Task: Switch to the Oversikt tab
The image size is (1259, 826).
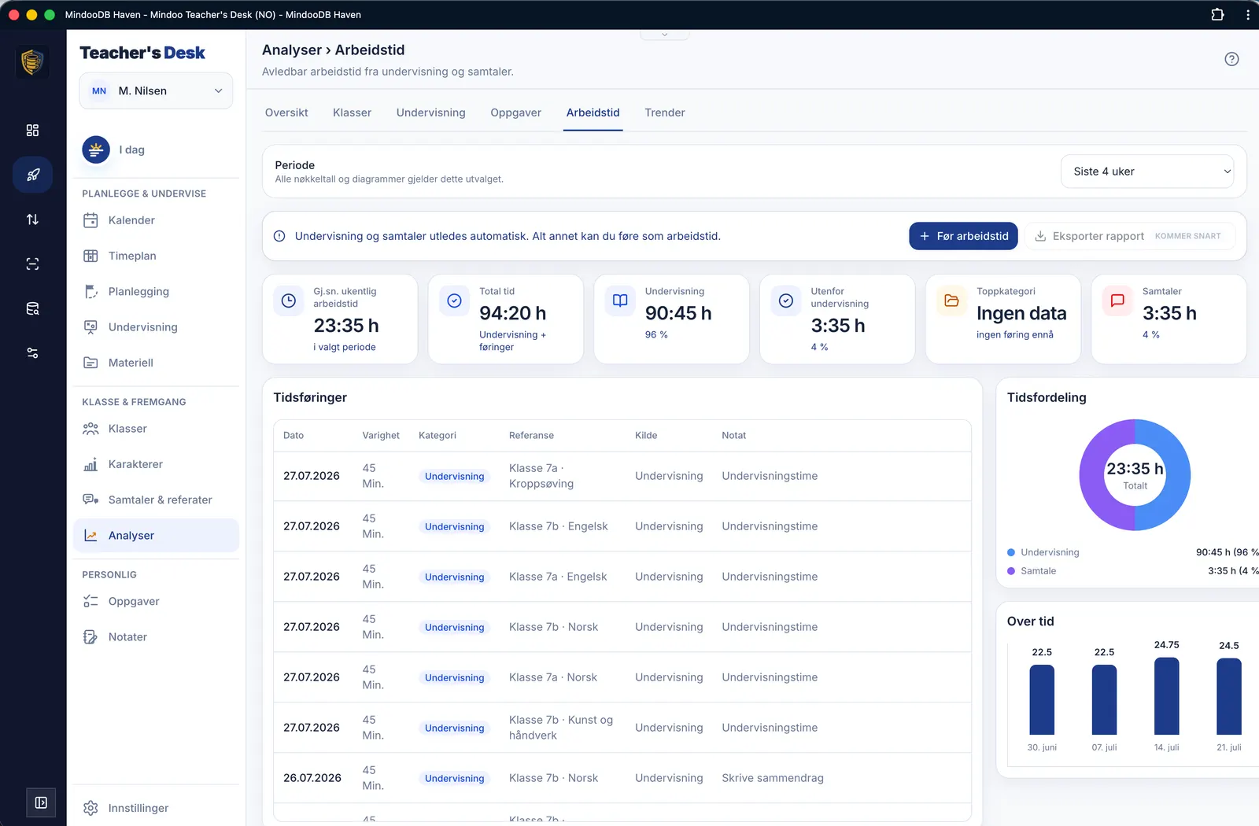Action: [286, 112]
